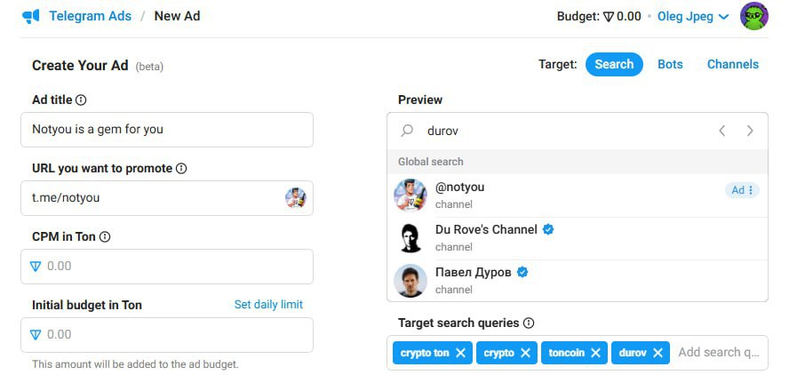Show info for URL you want to promote
This screenshot has height=375, width=797.
[x=181, y=169]
